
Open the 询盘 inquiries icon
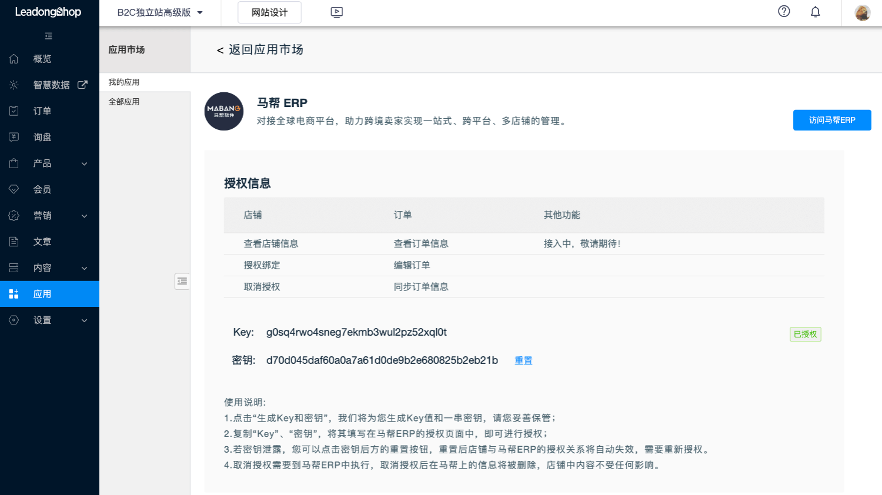tap(14, 137)
